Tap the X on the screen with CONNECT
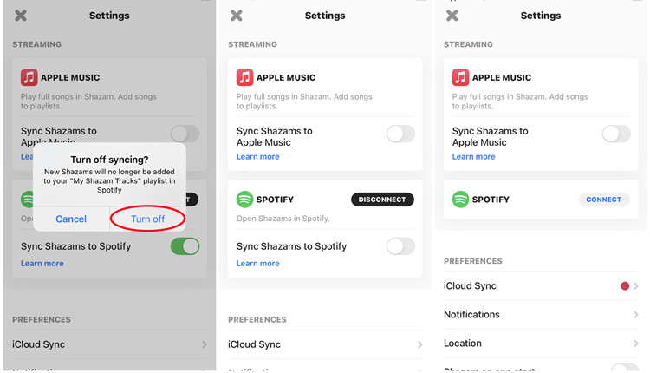 [452, 16]
